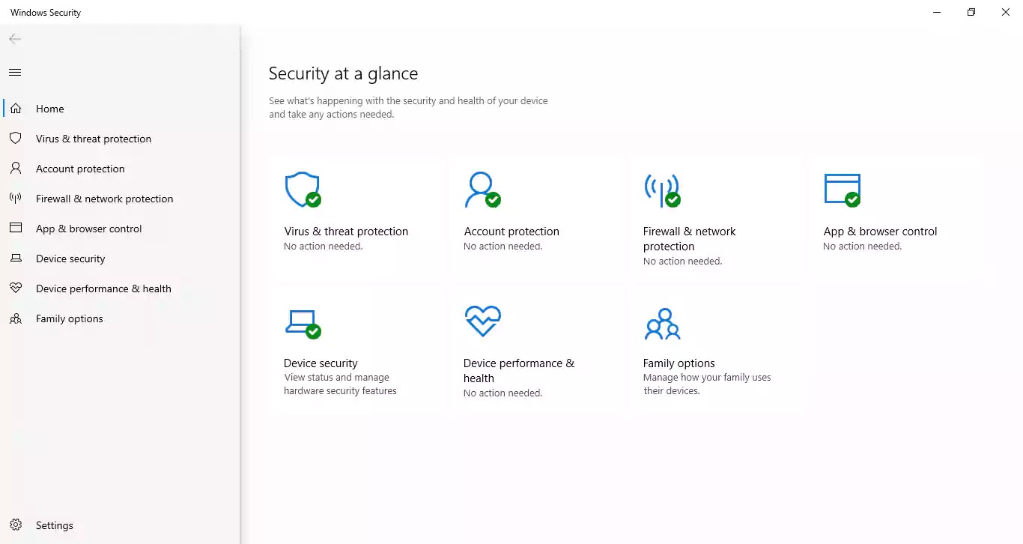Image resolution: width=1023 pixels, height=544 pixels.
Task: Click 'Manage how your family uses their devices.'
Action: coord(707,384)
